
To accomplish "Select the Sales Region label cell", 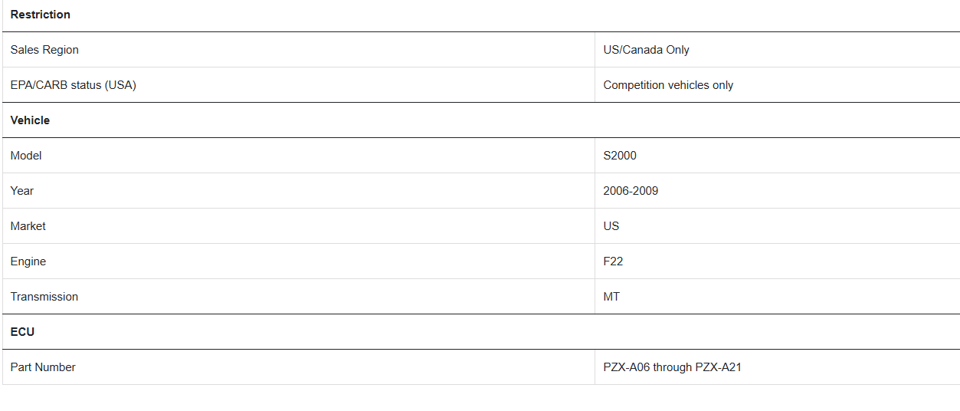I will coord(299,50).
